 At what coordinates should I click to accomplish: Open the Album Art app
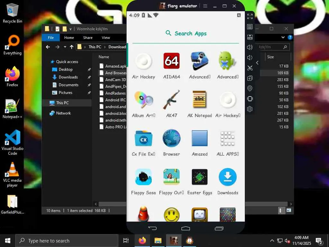point(144,100)
